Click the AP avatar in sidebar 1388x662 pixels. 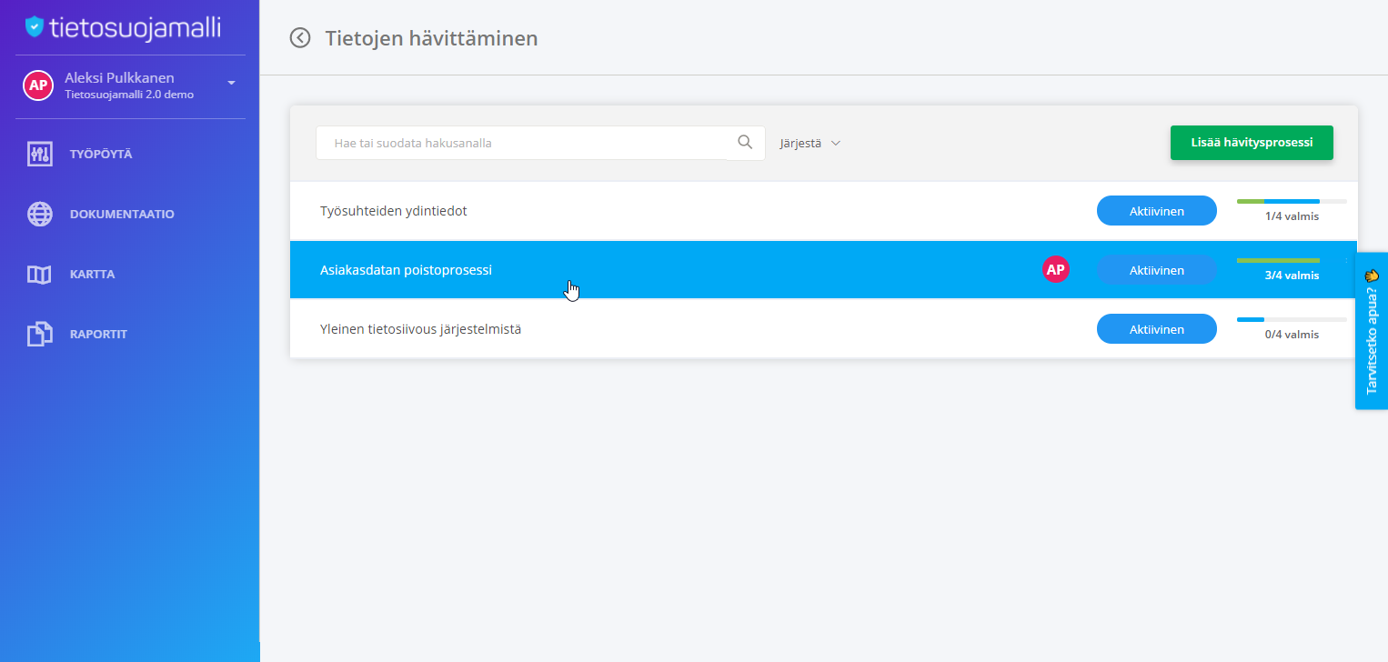point(38,85)
